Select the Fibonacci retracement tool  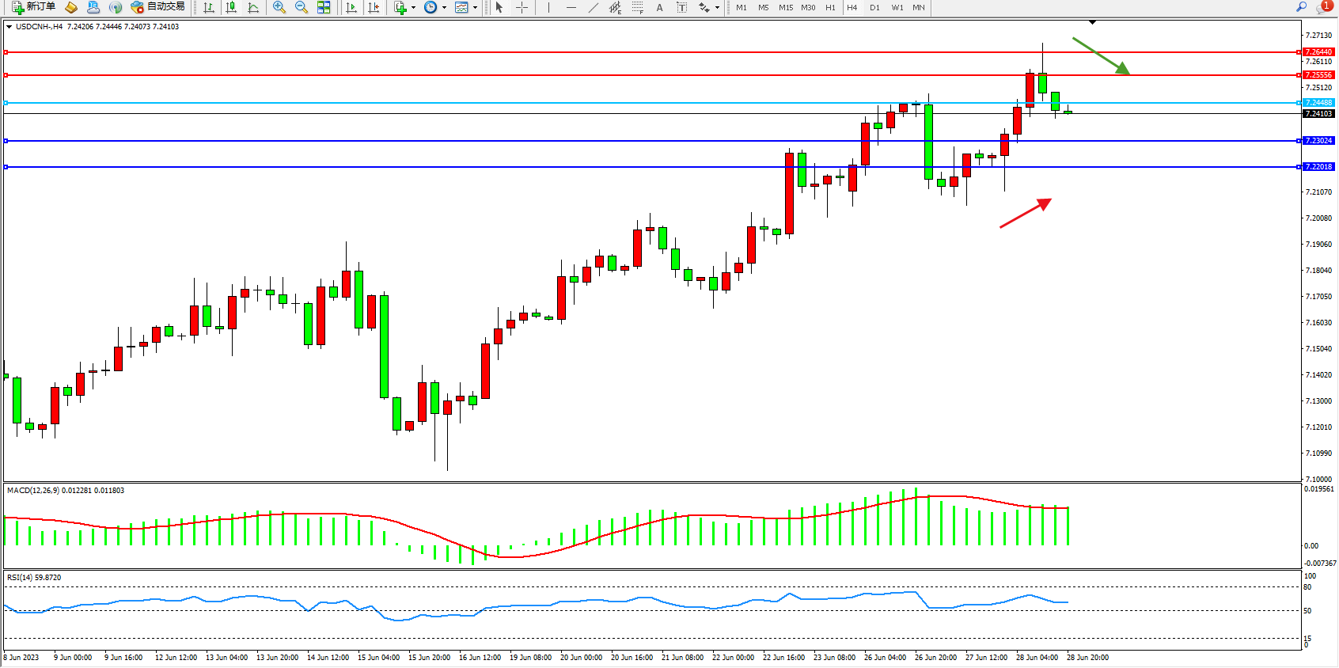tap(638, 7)
